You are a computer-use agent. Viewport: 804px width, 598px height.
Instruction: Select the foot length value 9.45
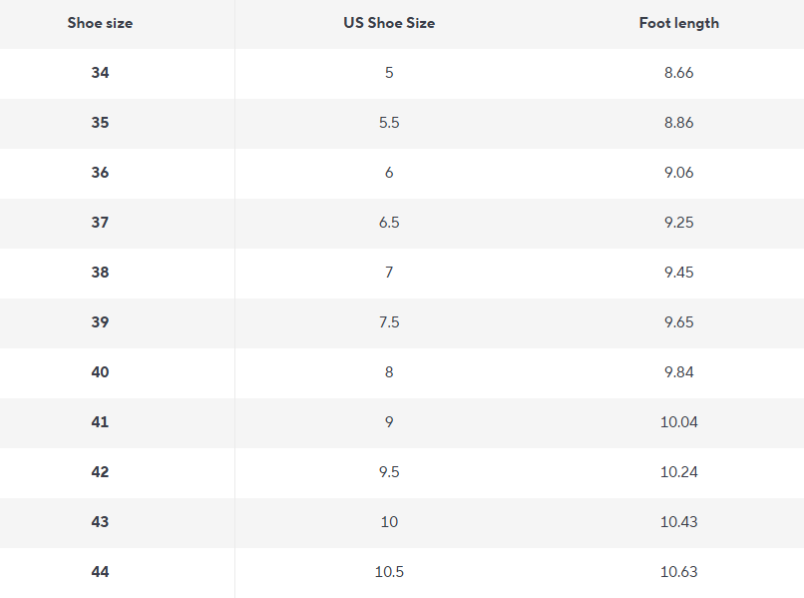point(678,273)
